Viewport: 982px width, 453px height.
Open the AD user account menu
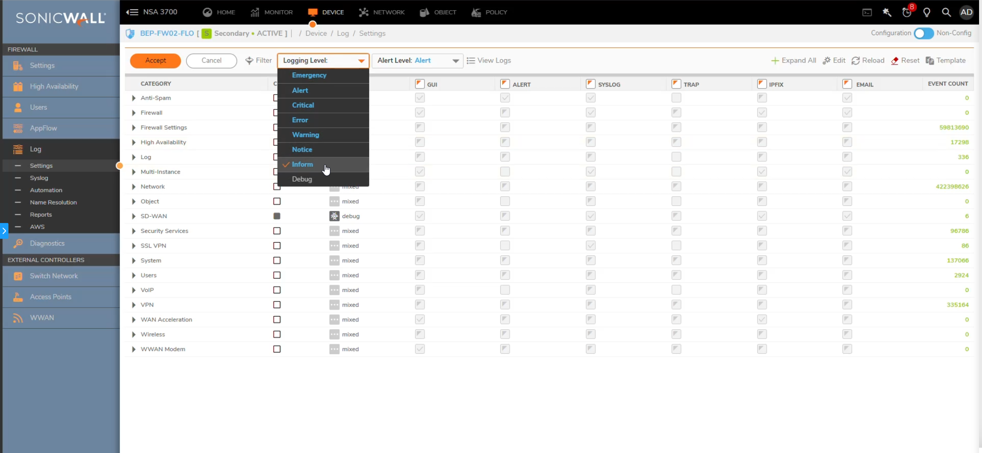(966, 13)
